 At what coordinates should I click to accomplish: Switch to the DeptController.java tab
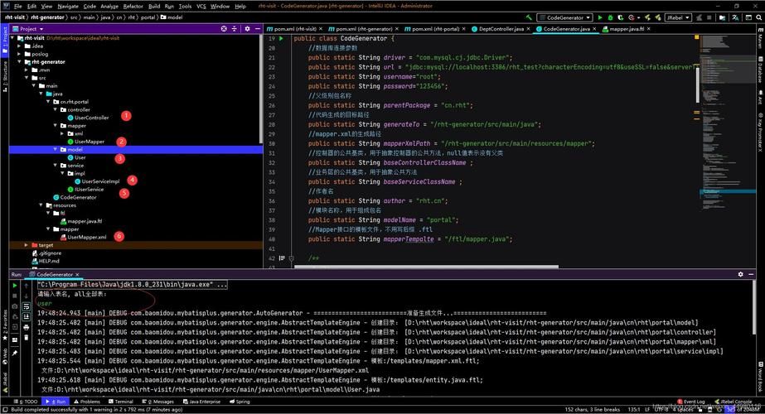[x=501, y=28]
